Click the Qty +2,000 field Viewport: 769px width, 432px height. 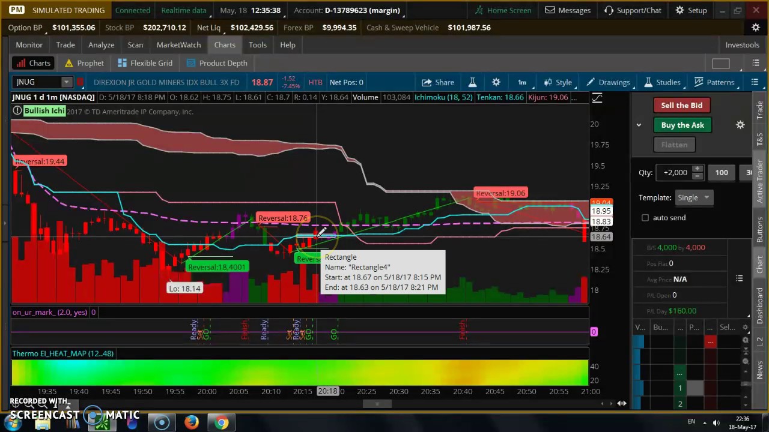point(675,173)
